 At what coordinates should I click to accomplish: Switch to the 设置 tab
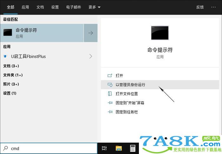55,7
